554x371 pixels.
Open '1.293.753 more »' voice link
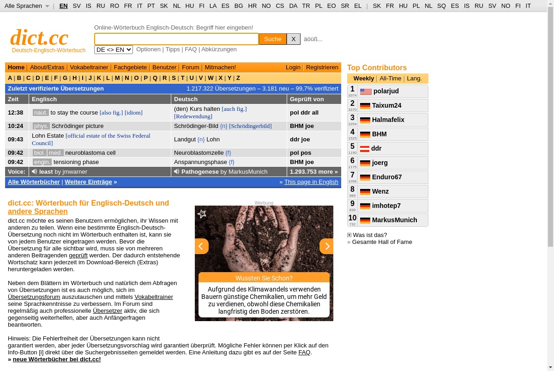(314, 172)
